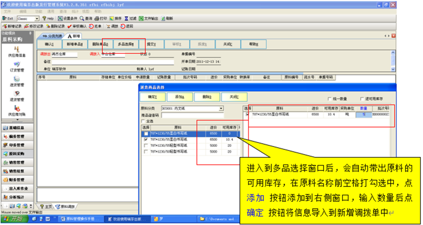
Task: Click the 数量 cell in right pane
Action: pos(364,115)
